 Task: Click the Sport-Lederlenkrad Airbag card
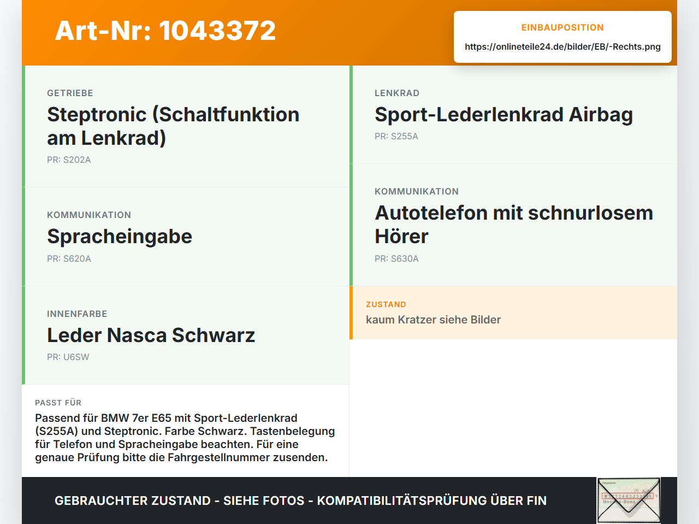click(x=513, y=115)
